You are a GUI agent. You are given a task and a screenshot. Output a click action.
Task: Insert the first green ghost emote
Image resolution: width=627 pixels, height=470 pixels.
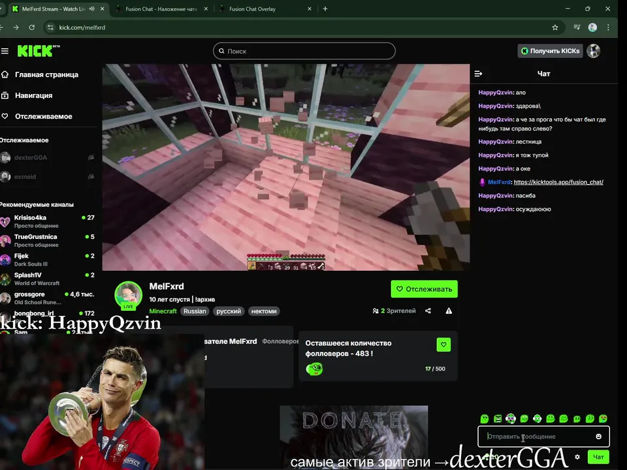[484, 418]
